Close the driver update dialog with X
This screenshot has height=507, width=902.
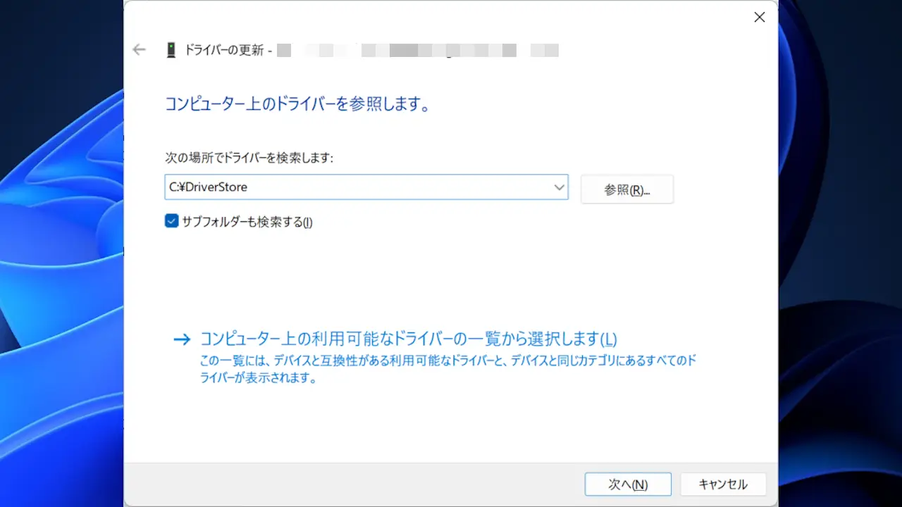click(759, 18)
